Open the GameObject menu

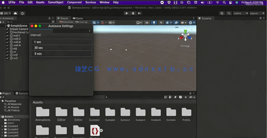56,2
